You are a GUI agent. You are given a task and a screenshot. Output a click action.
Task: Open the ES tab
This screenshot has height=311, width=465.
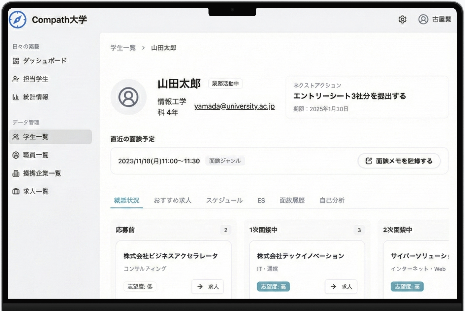coord(261,201)
